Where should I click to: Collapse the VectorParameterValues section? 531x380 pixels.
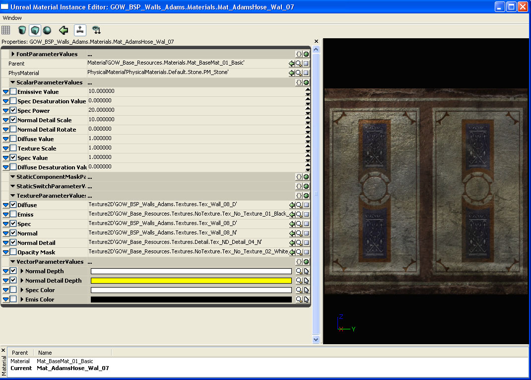click(13, 262)
